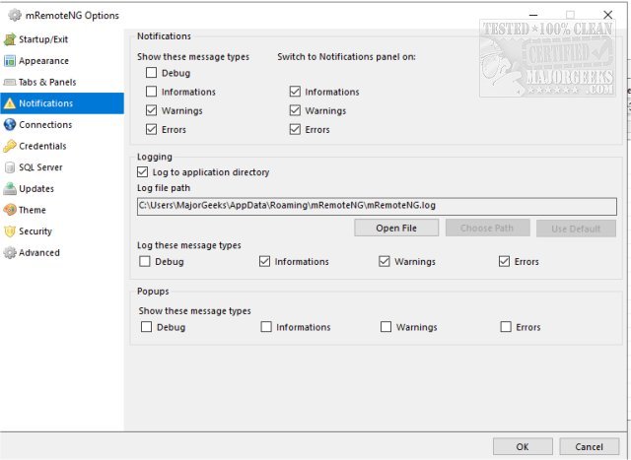Confirm settings with the OK button
The width and height of the screenshot is (631, 460).
(523, 447)
